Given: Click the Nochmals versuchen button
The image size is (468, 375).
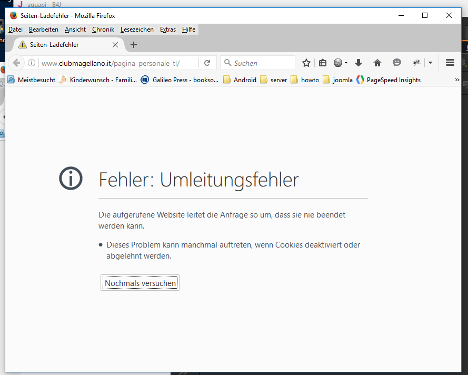Looking at the screenshot, I should point(140,283).
